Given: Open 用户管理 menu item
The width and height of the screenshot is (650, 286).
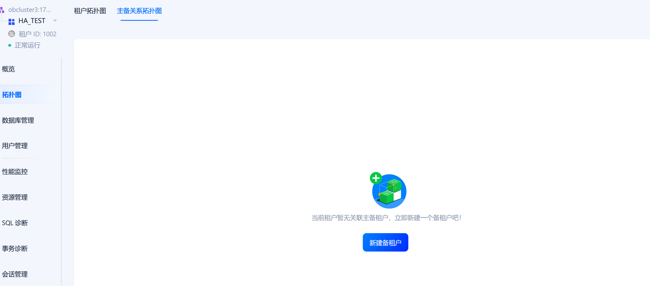Looking at the screenshot, I should tap(15, 146).
